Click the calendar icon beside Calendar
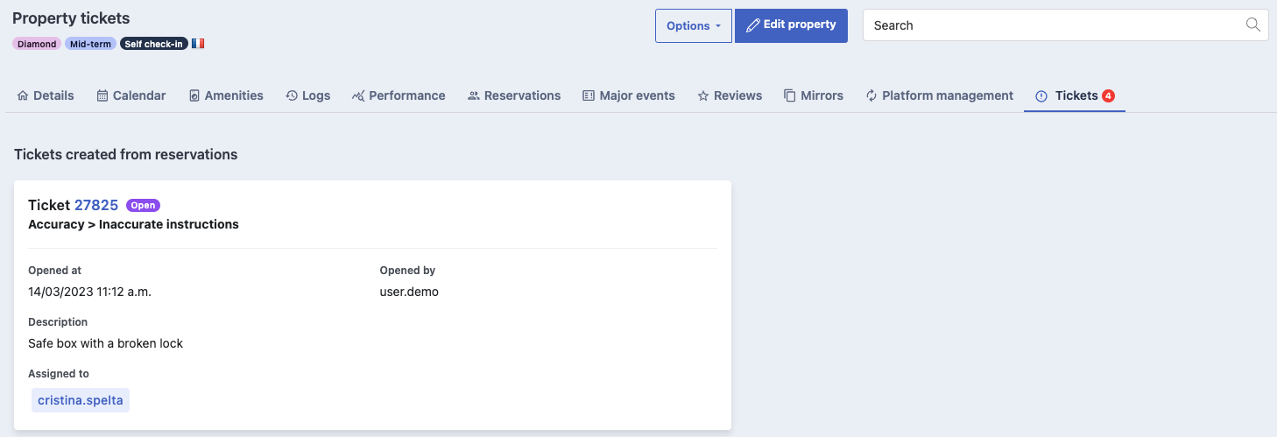This screenshot has height=437, width=1277. (102, 95)
